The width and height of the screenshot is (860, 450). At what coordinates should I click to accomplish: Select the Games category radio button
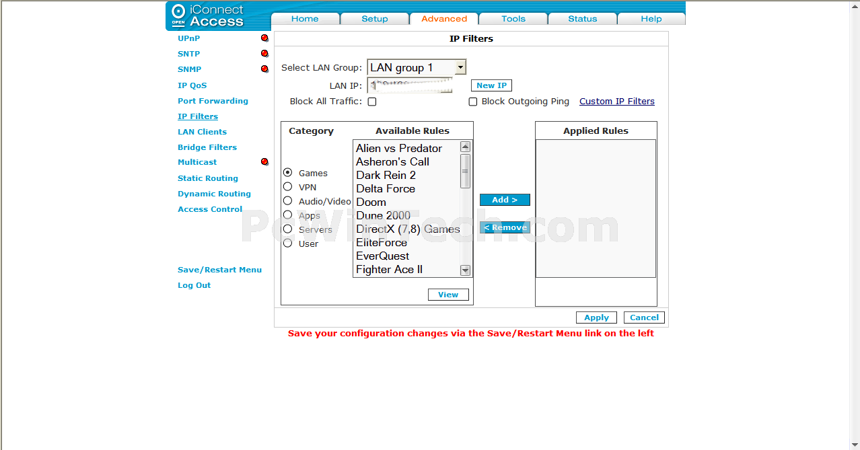point(288,172)
